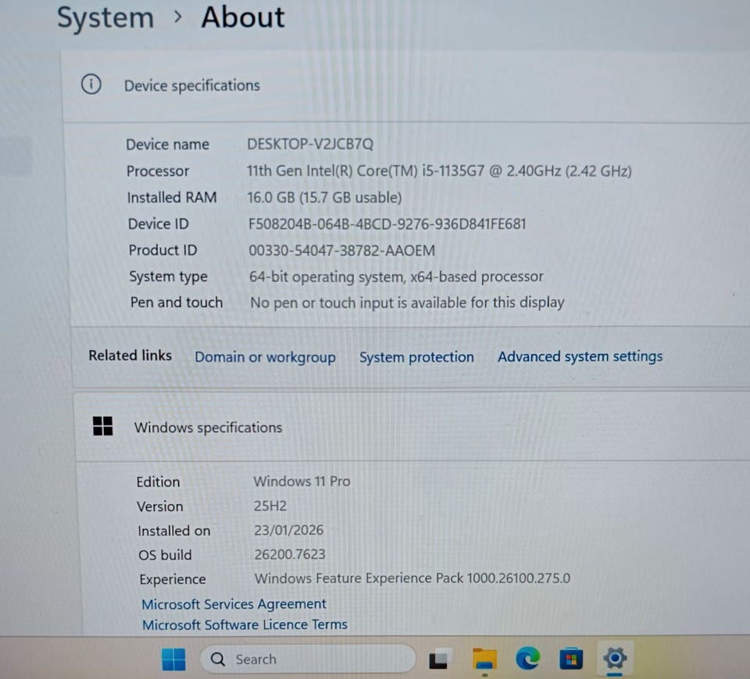750x679 pixels.
Task: Click the Related links label
Action: point(130,355)
